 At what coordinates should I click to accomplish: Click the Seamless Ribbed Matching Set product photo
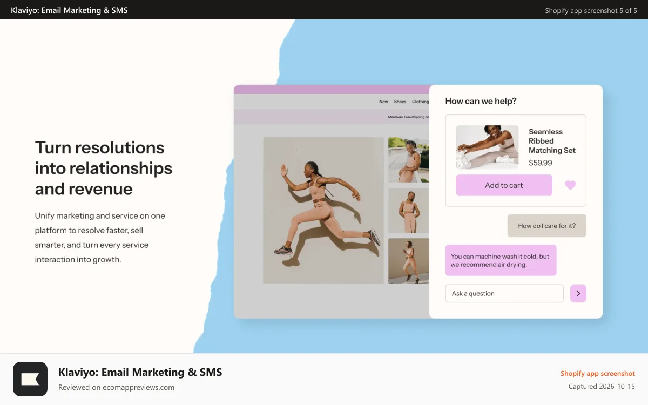click(x=487, y=147)
